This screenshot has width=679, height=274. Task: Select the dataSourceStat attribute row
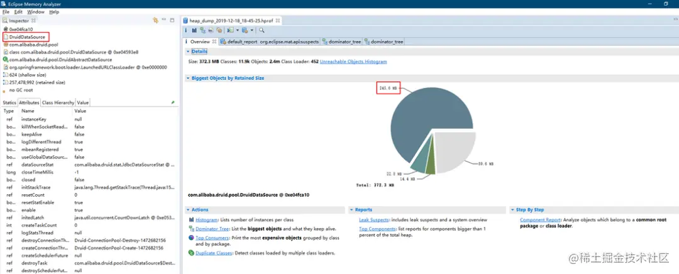[x=90, y=165]
